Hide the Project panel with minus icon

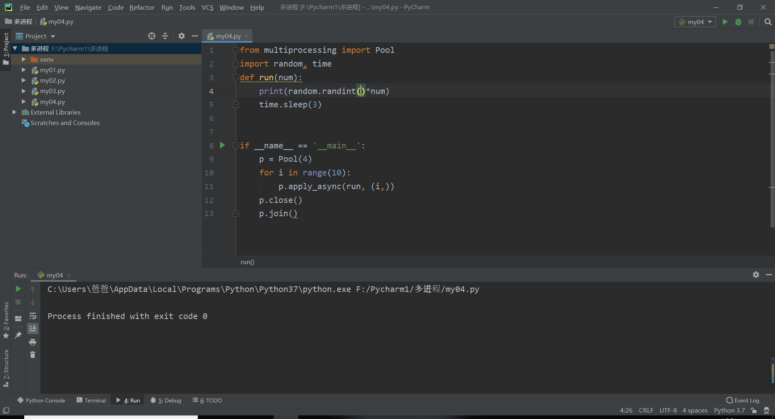pos(195,36)
